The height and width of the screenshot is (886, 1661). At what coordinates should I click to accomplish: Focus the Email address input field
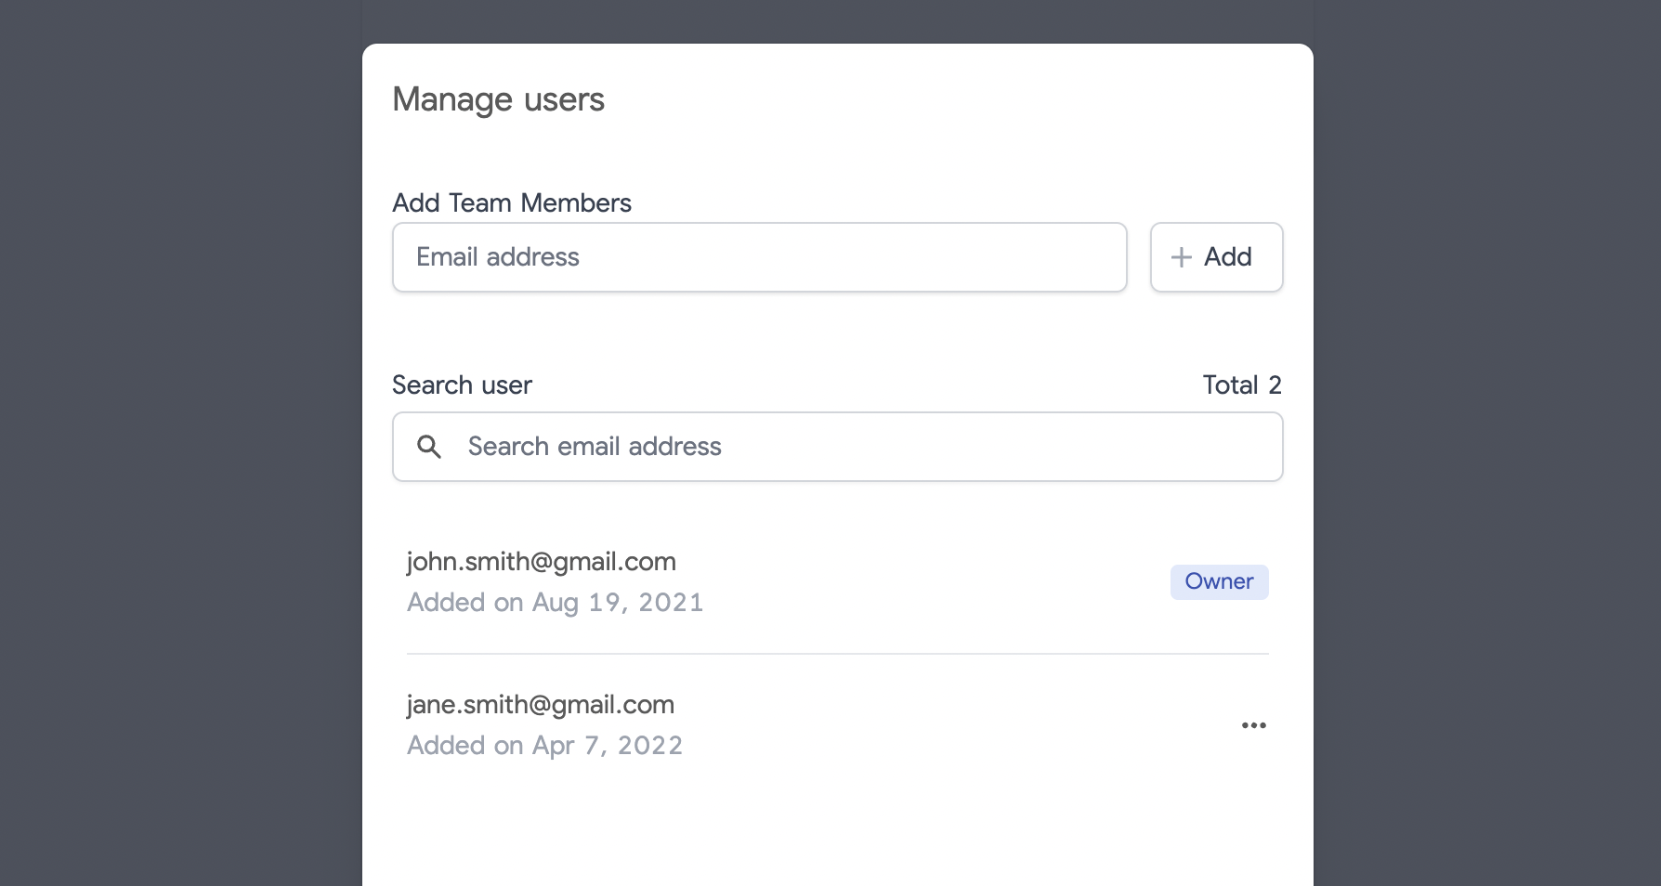pos(759,257)
